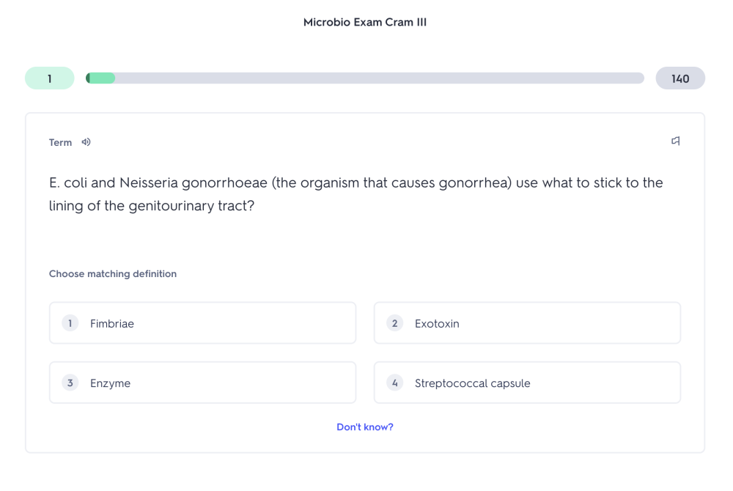This screenshot has height=491, width=733.
Task: Choose Streptococcal capsule answer option
Action: pos(527,383)
